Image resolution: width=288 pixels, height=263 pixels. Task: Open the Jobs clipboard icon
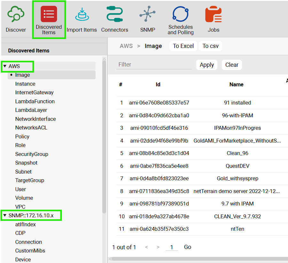pos(214,15)
